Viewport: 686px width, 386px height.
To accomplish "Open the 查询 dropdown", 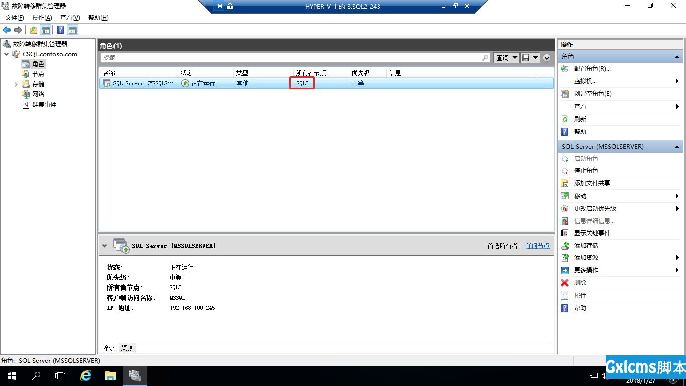I will click(x=506, y=58).
